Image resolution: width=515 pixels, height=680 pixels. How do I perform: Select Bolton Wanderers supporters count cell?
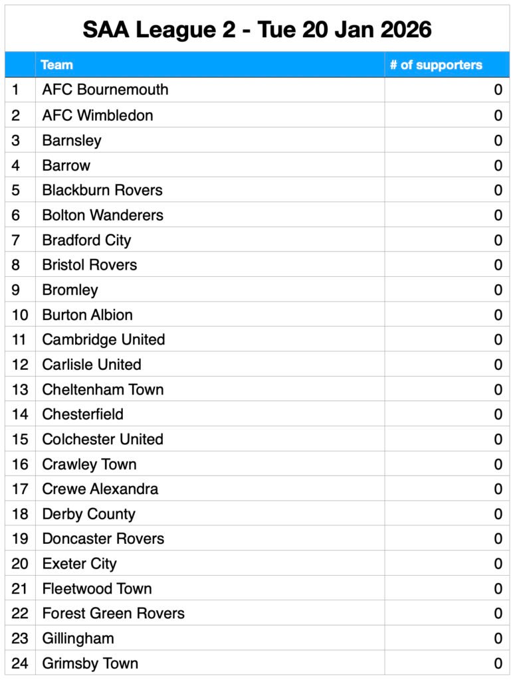click(498, 215)
